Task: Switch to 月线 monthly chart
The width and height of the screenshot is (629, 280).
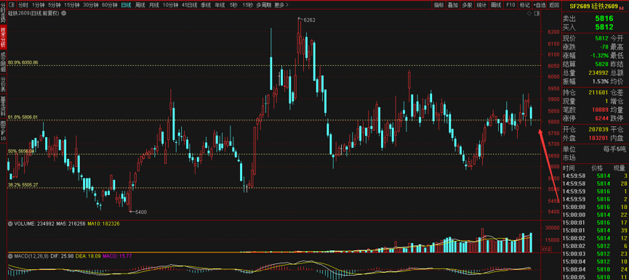Action: (153, 5)
